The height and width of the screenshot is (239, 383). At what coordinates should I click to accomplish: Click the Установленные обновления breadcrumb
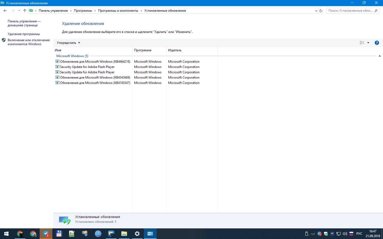[165, 11]
